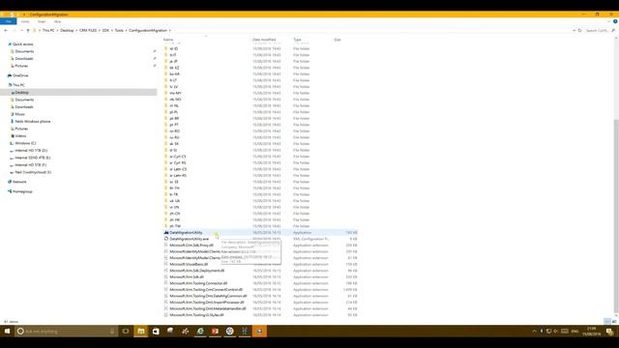Open File Explorer from the taskbar

coord(141,331)
